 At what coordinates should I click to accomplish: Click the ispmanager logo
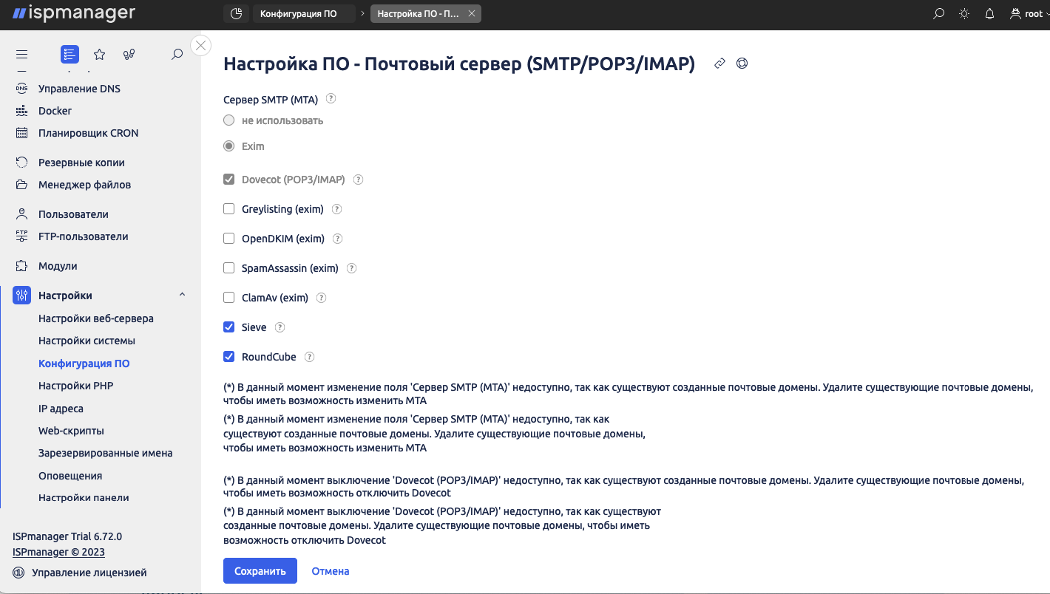[74, 13]
